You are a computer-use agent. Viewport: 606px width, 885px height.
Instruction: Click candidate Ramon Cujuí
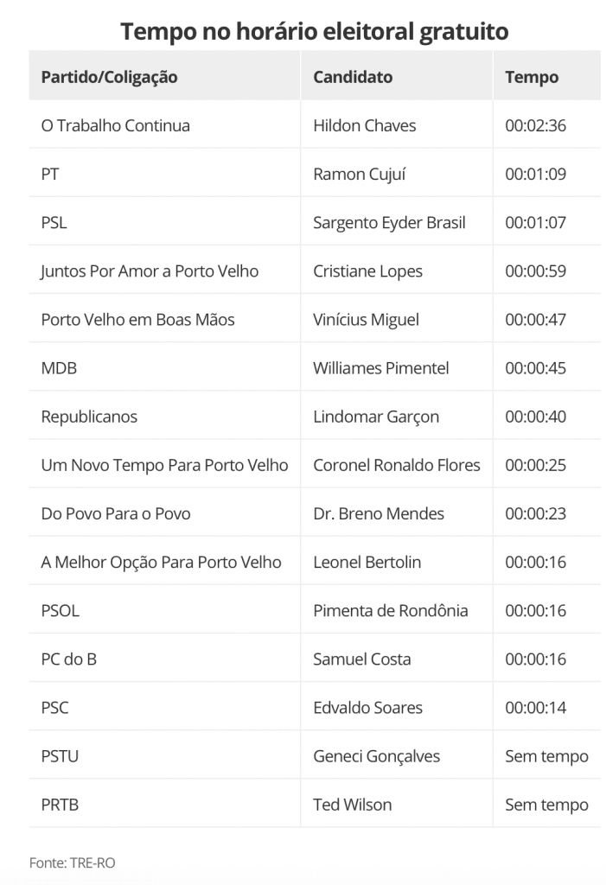[359, 174]
